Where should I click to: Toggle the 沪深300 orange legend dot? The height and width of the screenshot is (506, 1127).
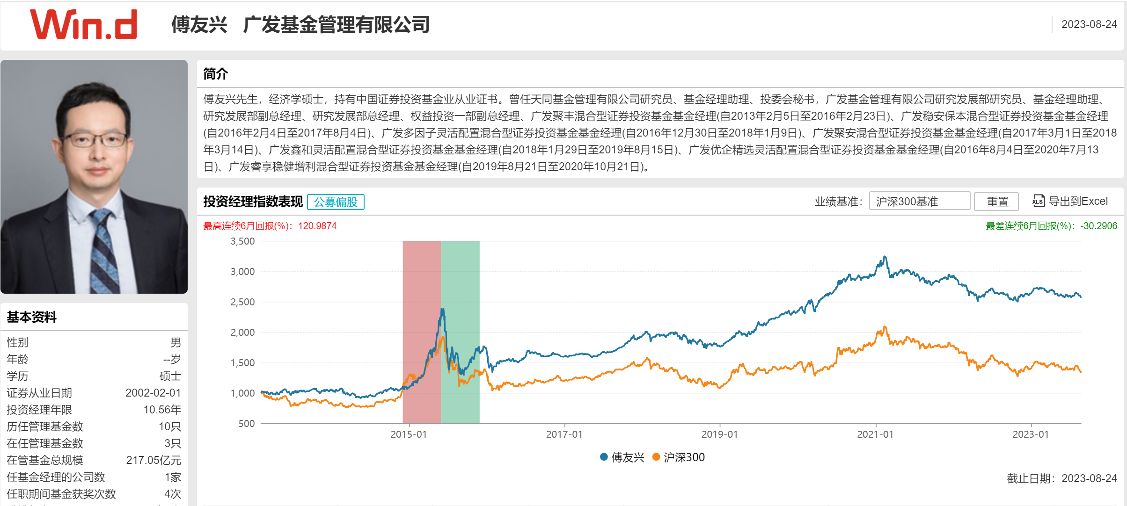[x=656, y=457]
